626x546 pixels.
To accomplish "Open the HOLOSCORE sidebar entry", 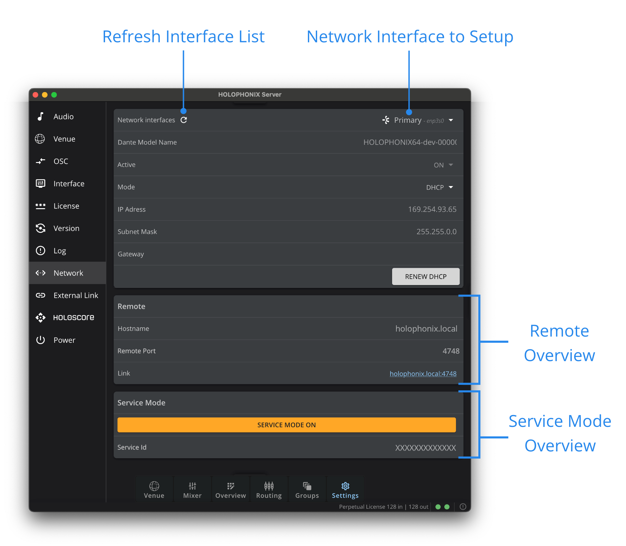I will coord(73,318).
